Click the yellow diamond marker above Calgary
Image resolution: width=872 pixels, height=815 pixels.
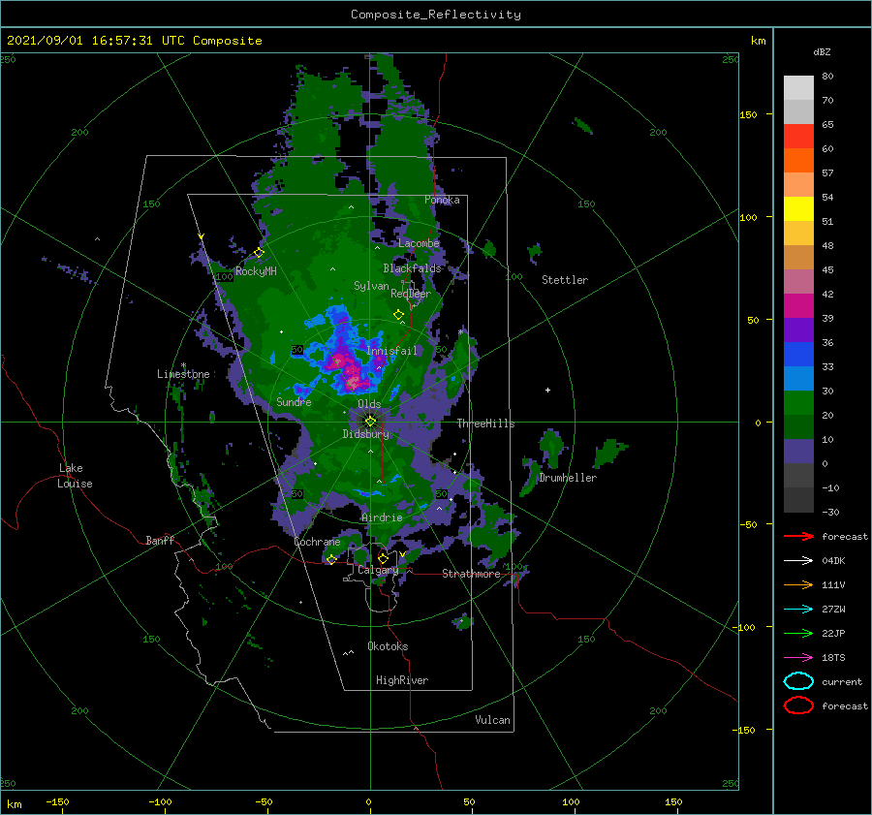pyautogui.click(x=383, y=558)
